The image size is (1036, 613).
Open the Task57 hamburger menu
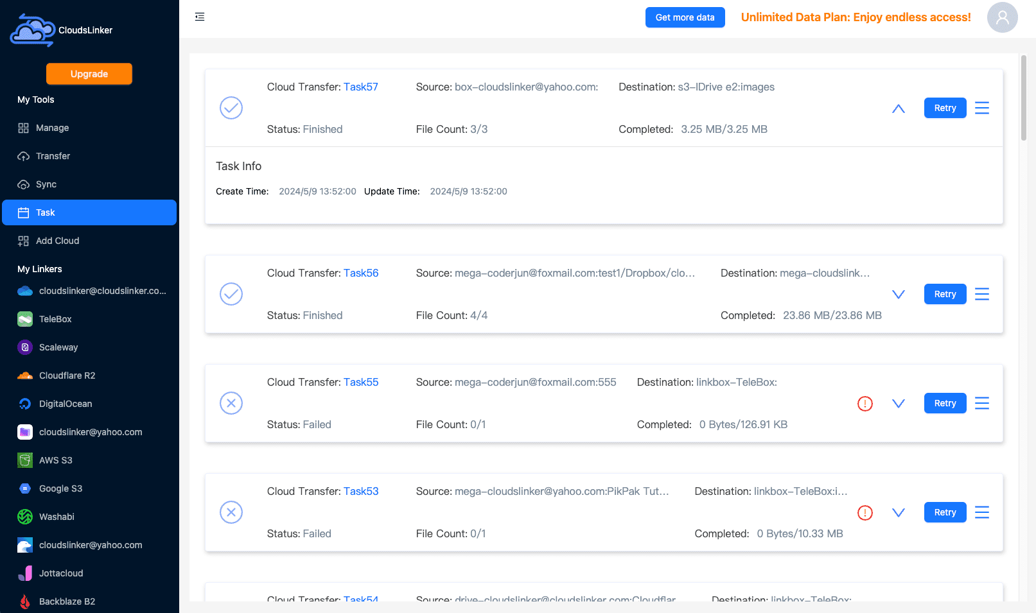(982, 108)
